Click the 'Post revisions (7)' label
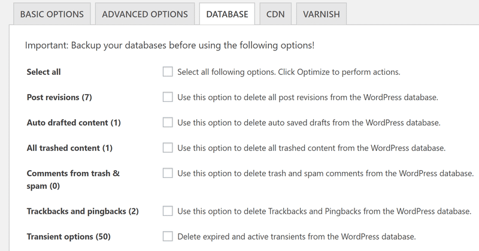479x251 pixels. tap(59, 97)
